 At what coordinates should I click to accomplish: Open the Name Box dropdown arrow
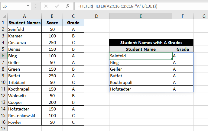(28, 6)
